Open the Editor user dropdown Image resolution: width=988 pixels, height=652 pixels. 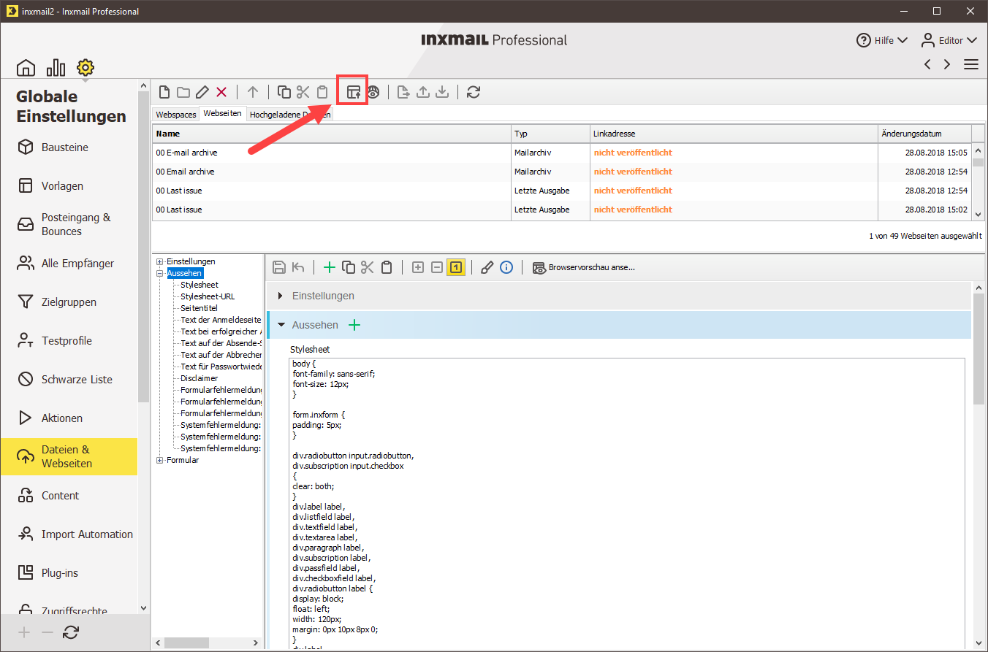(949, 40)
